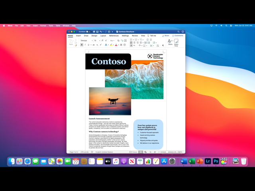Open the borders dropdown arrow
The width and height of the screenshot is (255, 191).
[x=147, y=46]
